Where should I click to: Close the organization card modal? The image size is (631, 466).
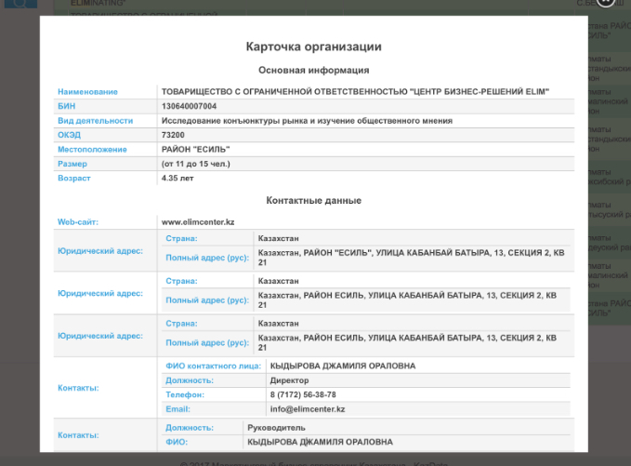click(x=605, y=3)
